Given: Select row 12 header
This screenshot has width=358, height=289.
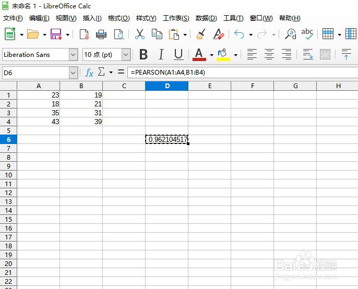Looking at the screenshot, I should [8, 192].
